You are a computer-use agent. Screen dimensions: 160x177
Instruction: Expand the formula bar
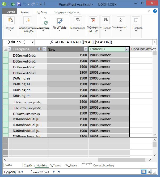click(155, 42)
